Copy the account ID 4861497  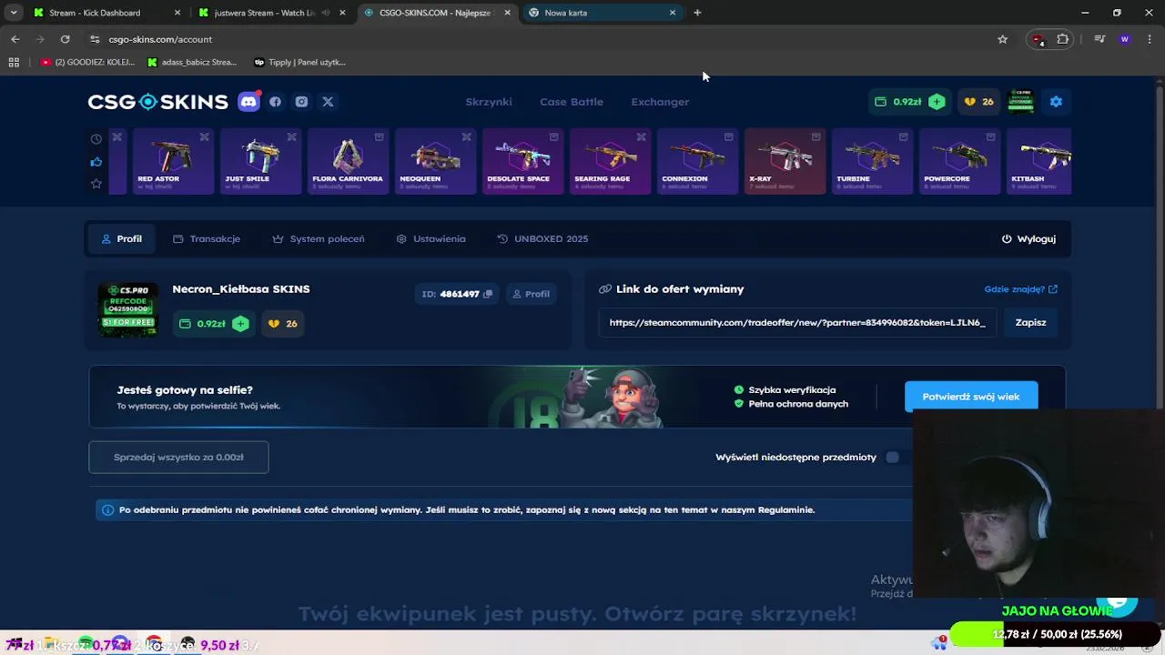pyautogui.click(x=488, y=294)
